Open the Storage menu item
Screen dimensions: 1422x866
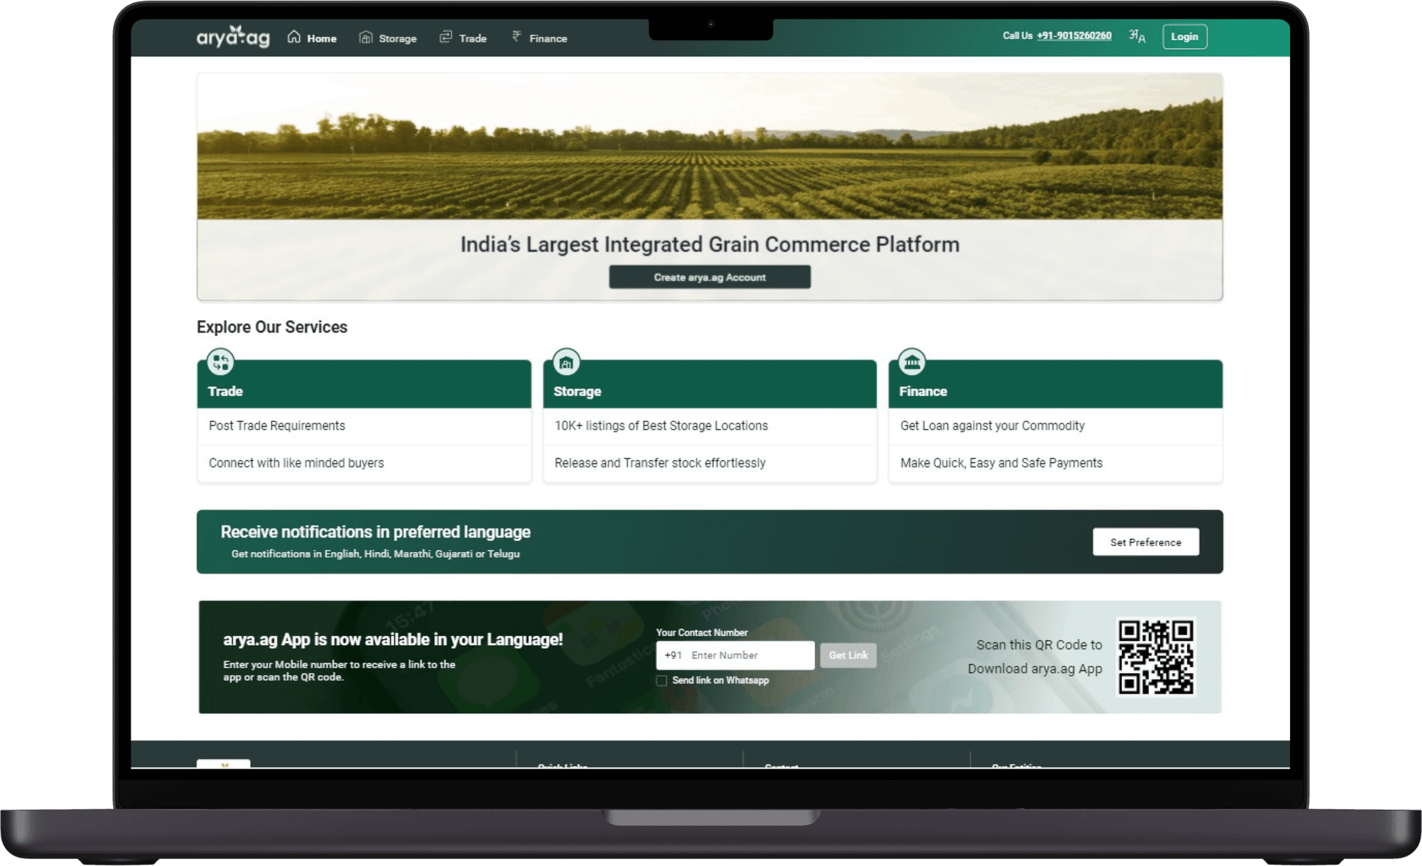(388, 38)
